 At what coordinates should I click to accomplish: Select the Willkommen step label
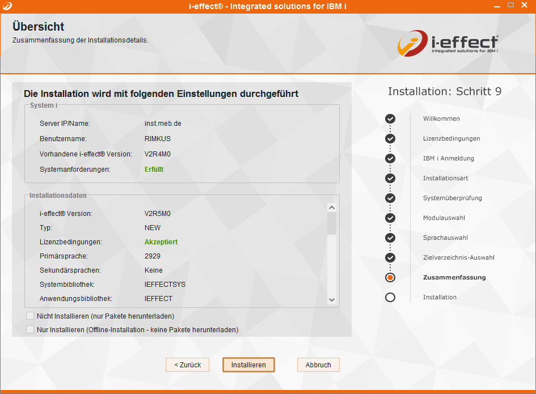point(441,118)
